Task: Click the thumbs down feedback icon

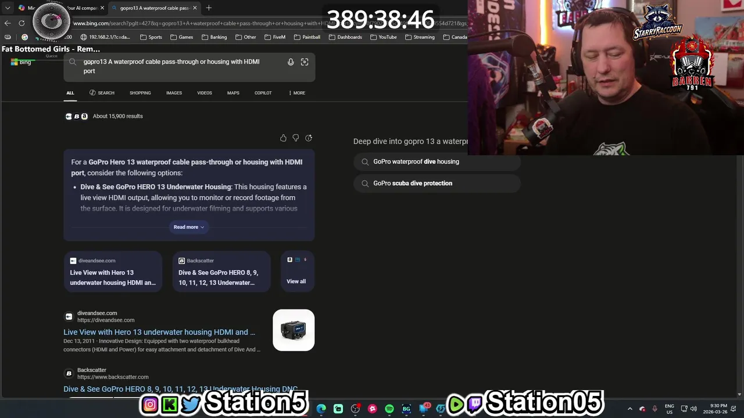Action: coord(296,138)
